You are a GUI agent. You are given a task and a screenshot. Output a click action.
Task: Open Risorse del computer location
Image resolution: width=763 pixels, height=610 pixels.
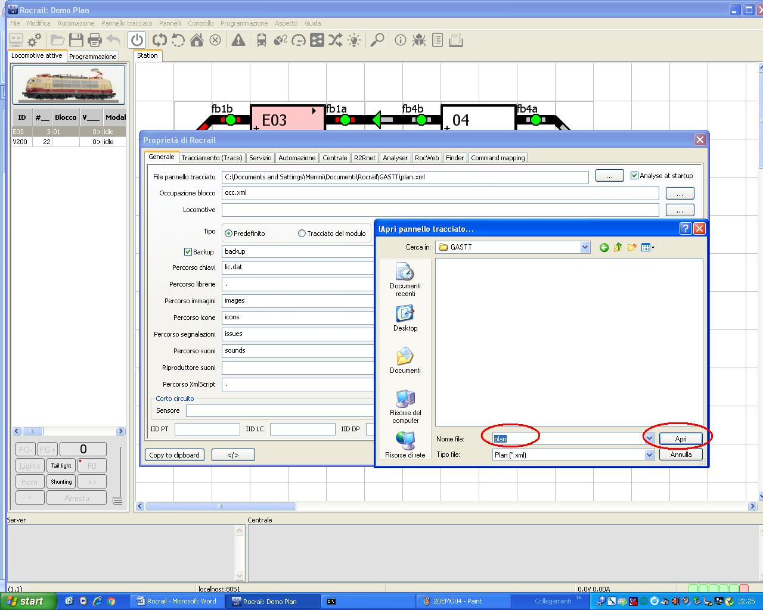point(405,407)
